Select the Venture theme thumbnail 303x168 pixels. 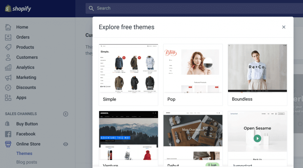tap(129, 135)
